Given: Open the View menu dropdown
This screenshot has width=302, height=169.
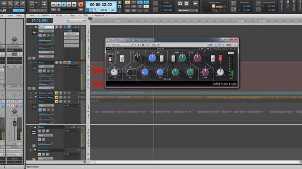Looking at the screenshot, I should click(34, 15).
